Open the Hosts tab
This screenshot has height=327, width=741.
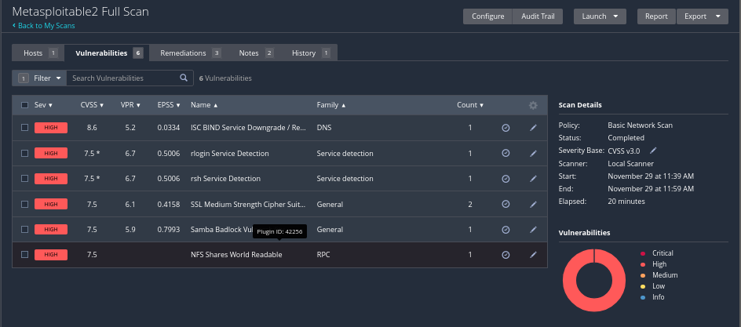coord(33,53)
